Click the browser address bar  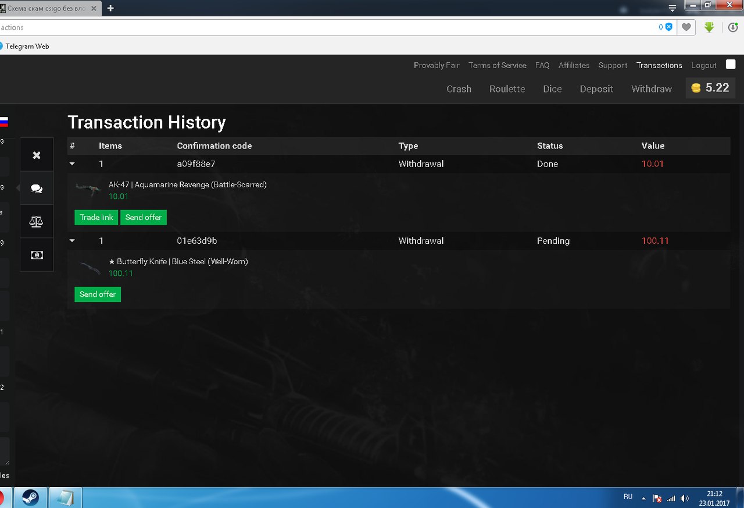coord(325,27)
